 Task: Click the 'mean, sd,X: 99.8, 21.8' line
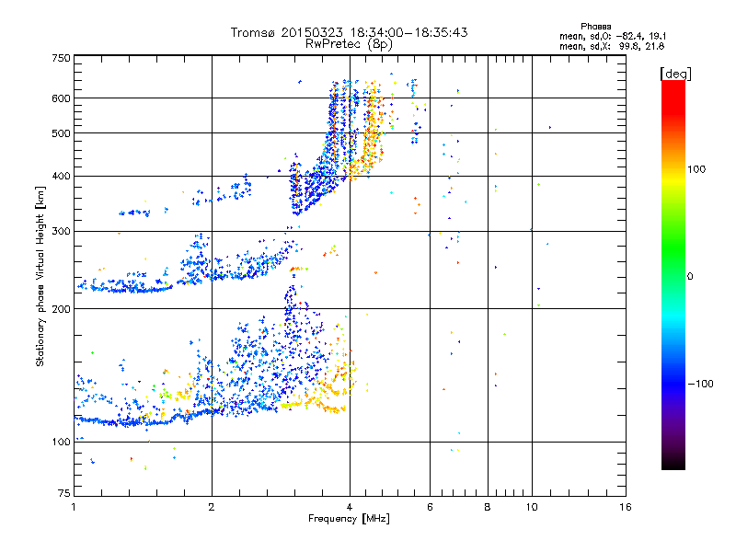612,46
